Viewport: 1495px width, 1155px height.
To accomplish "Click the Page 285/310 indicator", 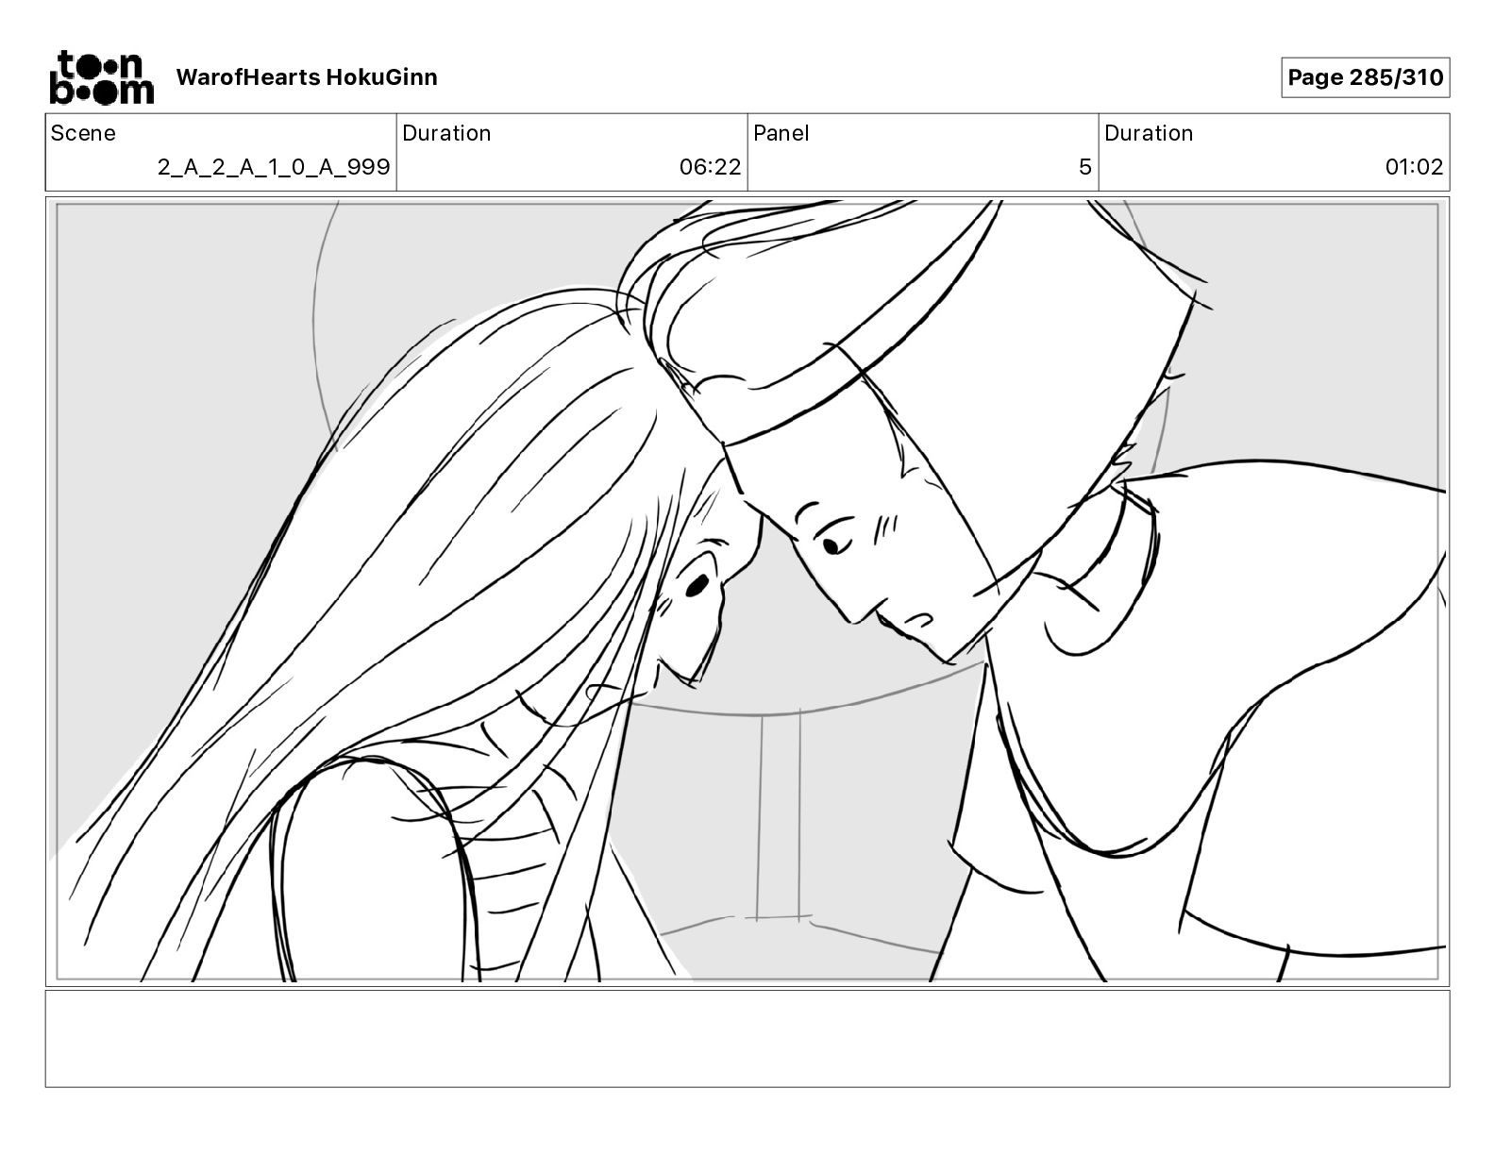I will (1365, 77).
